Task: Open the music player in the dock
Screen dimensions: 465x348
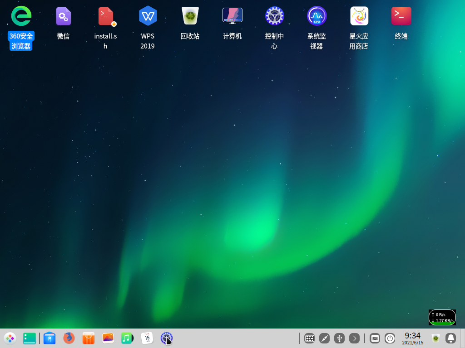Action: (x=127, y=338)
